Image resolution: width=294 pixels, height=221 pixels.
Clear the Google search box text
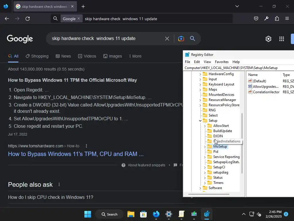(167, 39)
